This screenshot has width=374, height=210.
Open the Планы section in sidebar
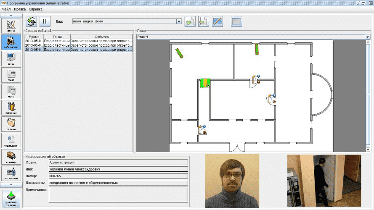coord(11,26)
